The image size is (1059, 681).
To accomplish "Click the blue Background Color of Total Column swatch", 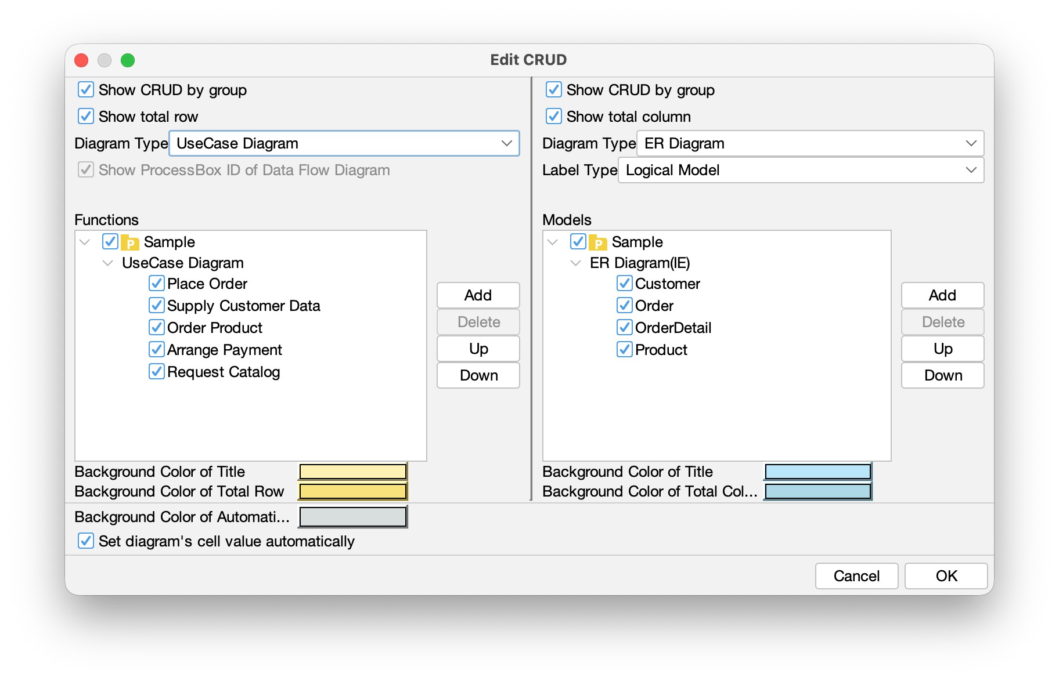I will [817, 491].
